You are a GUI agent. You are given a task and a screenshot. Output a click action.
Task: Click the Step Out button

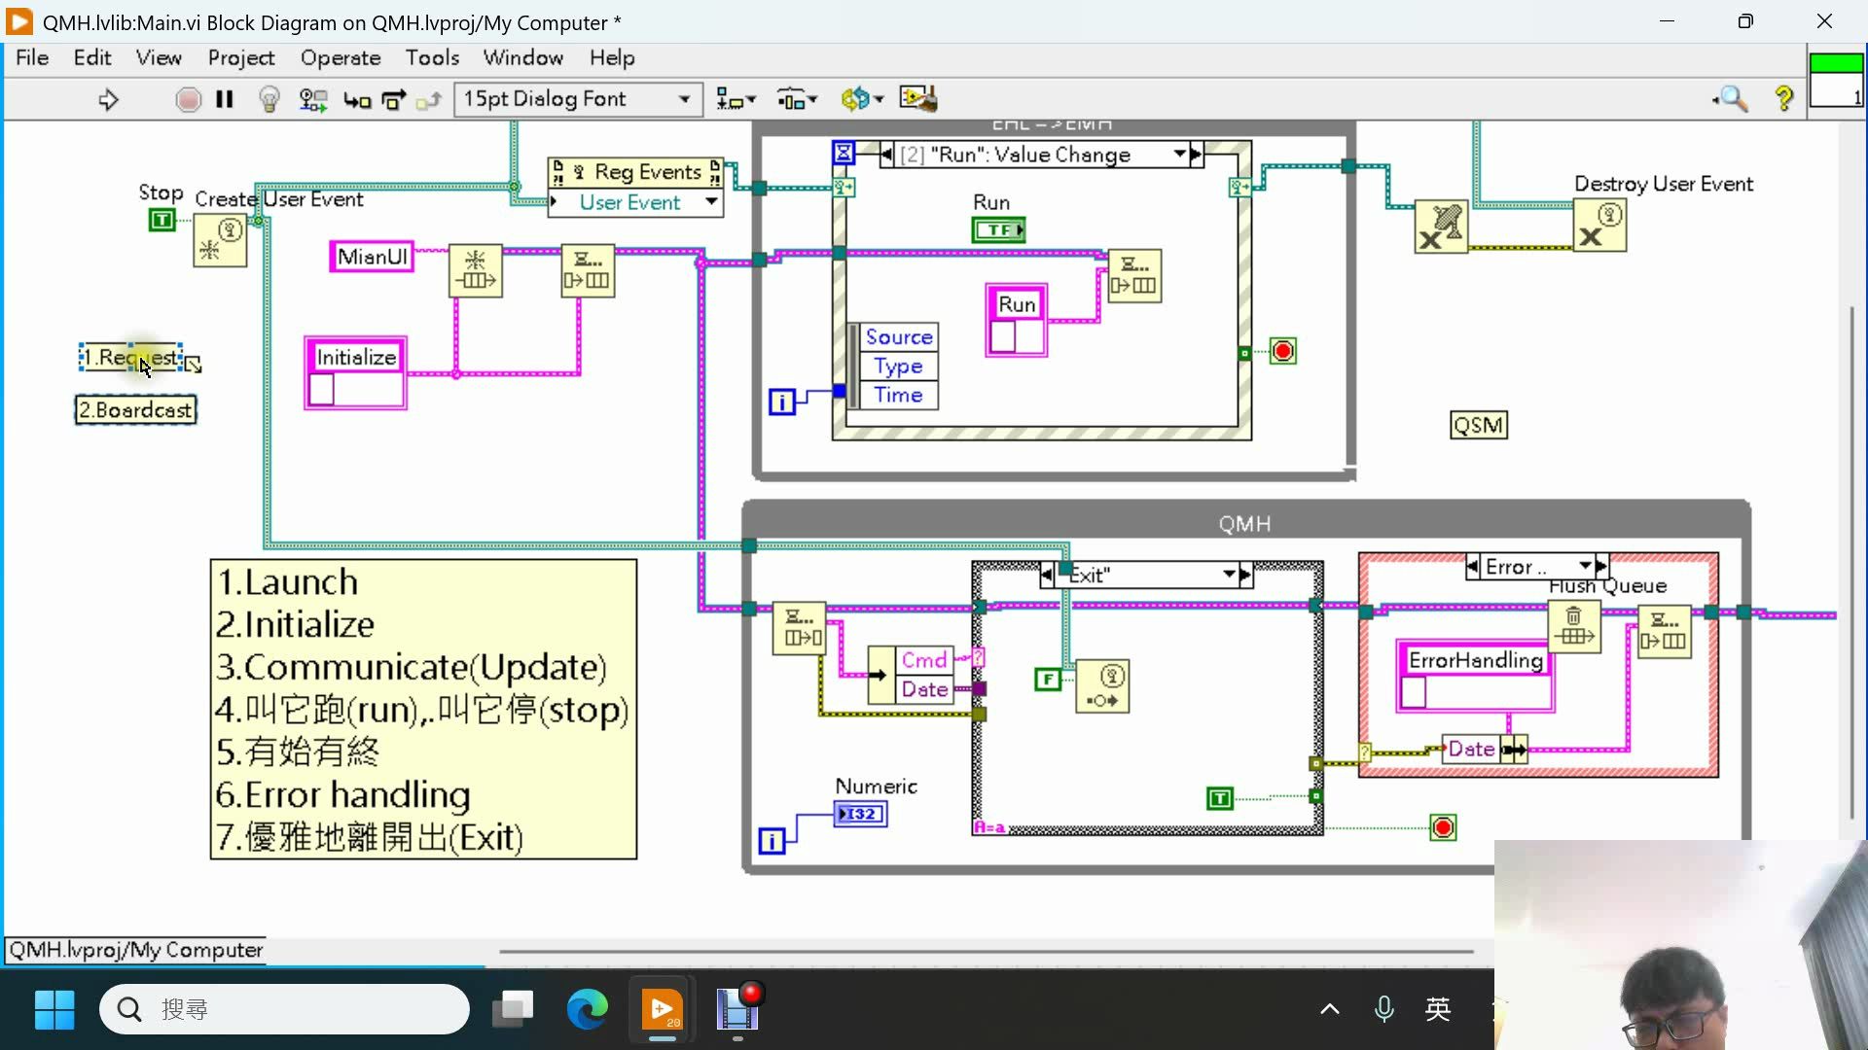[x=429, y=99]
